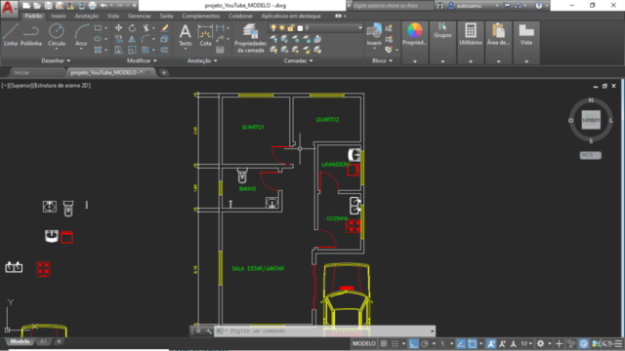Viewport: 625px width, 351px height.
Task: Switch to the Vista ribbon tab
Action: tap(113, 16)
